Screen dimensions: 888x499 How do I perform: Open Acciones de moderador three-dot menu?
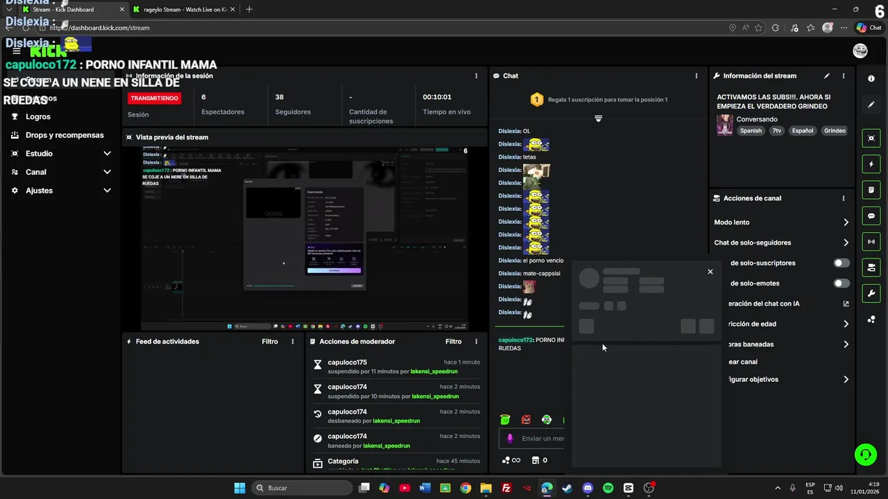tap(476, 342)
